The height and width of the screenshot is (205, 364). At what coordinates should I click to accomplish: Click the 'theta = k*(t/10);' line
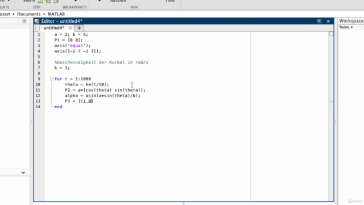click(x=87, y=85)
